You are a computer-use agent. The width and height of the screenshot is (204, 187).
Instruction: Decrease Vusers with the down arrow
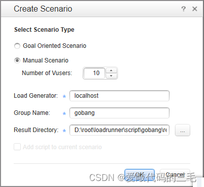[111, 76]
